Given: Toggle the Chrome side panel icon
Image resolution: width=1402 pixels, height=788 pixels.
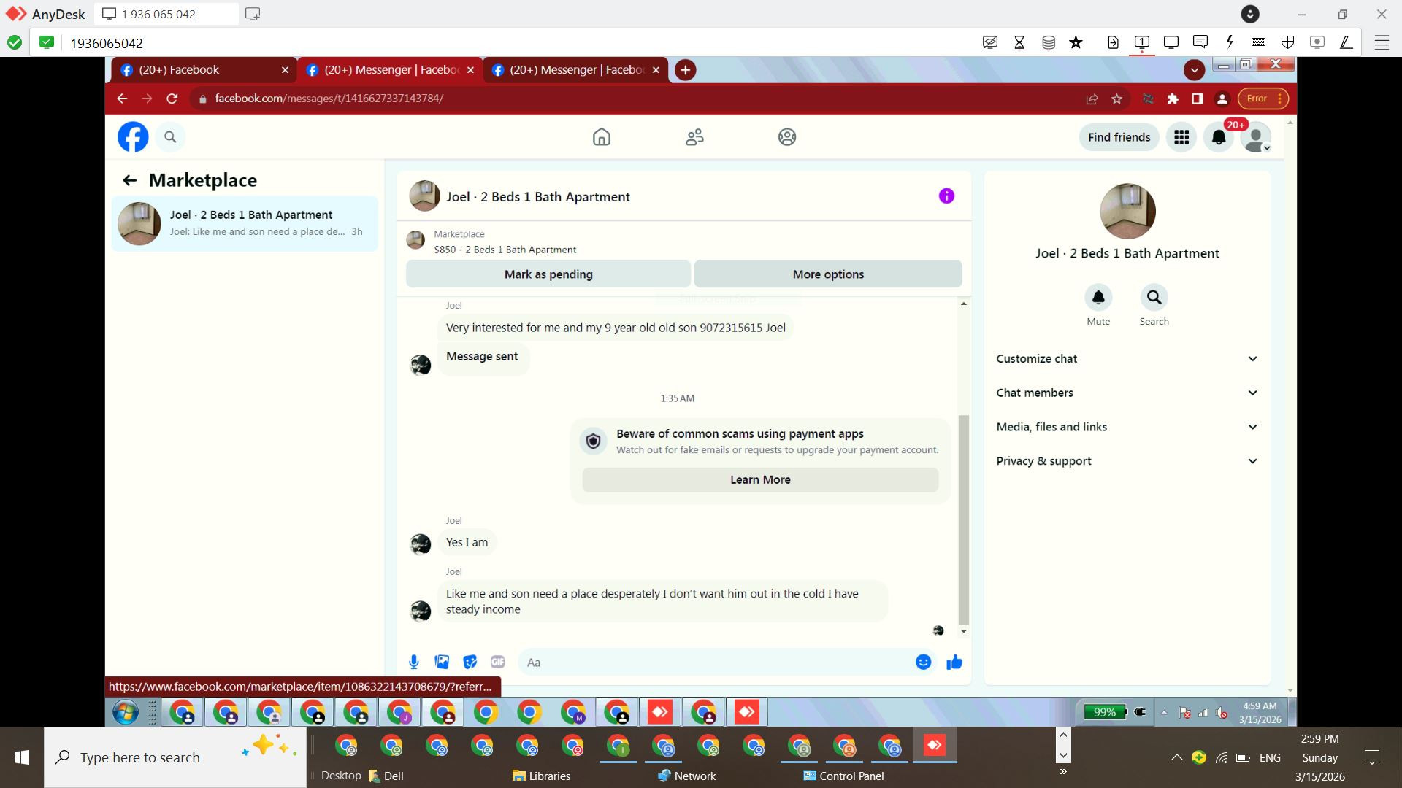Looking at the screenshot, I should pyautogui.click(x=1197, y=98).
